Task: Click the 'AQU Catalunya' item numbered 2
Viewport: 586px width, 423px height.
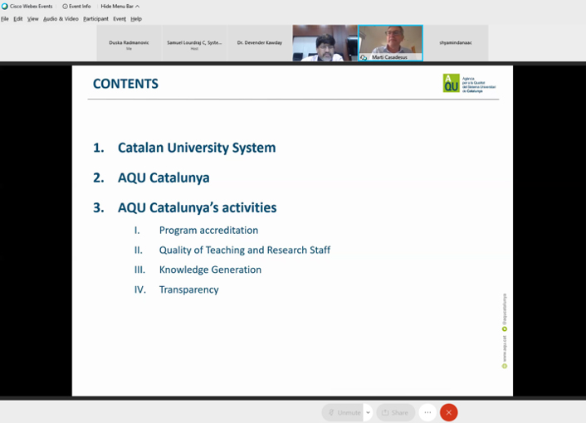Action: [x=164, y=177]
